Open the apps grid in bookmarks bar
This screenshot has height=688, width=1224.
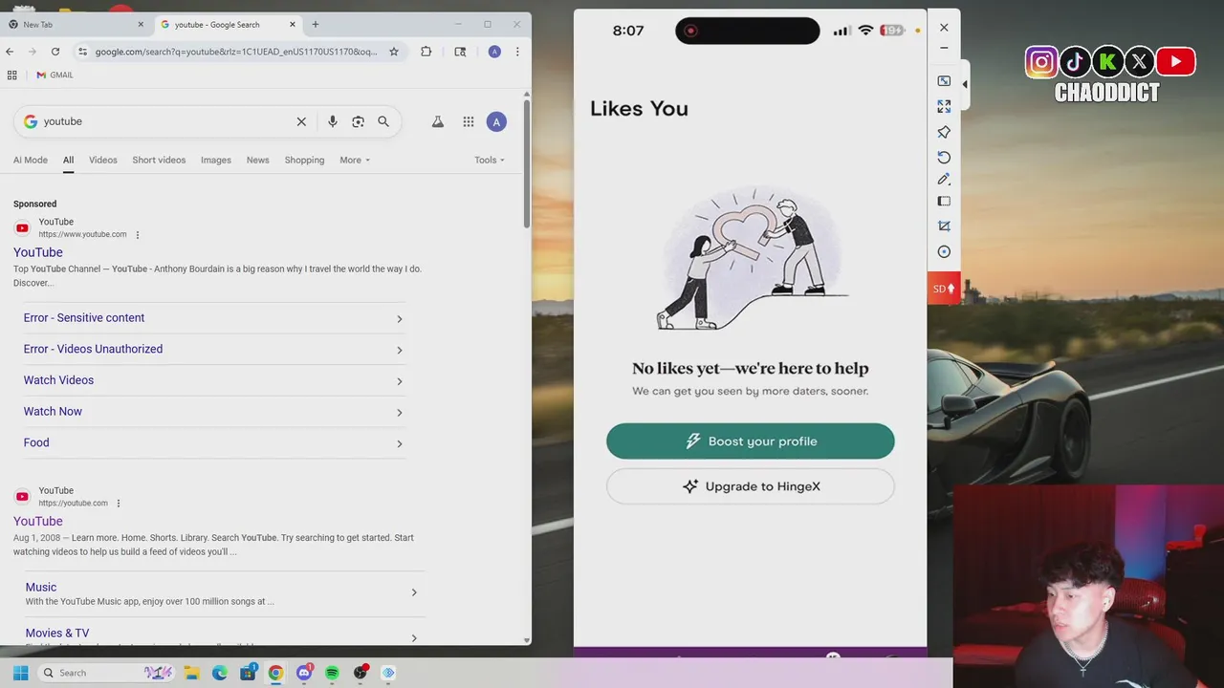click(x=11, y=75)
